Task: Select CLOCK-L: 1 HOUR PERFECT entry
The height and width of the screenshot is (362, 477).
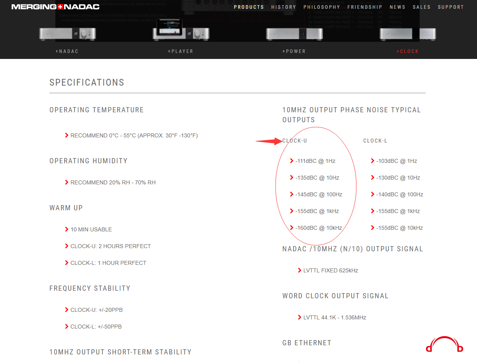Action: (x=108, y=263)
